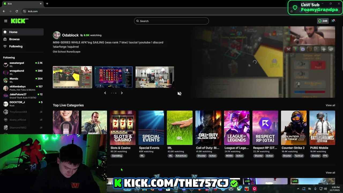The height and width of the screenshot is (193, 343).
Task: Open the IRL category card
Action: (x=180, y=128)
